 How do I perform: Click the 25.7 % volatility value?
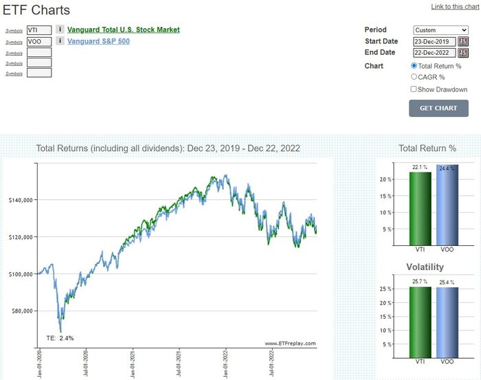point(420,282)
